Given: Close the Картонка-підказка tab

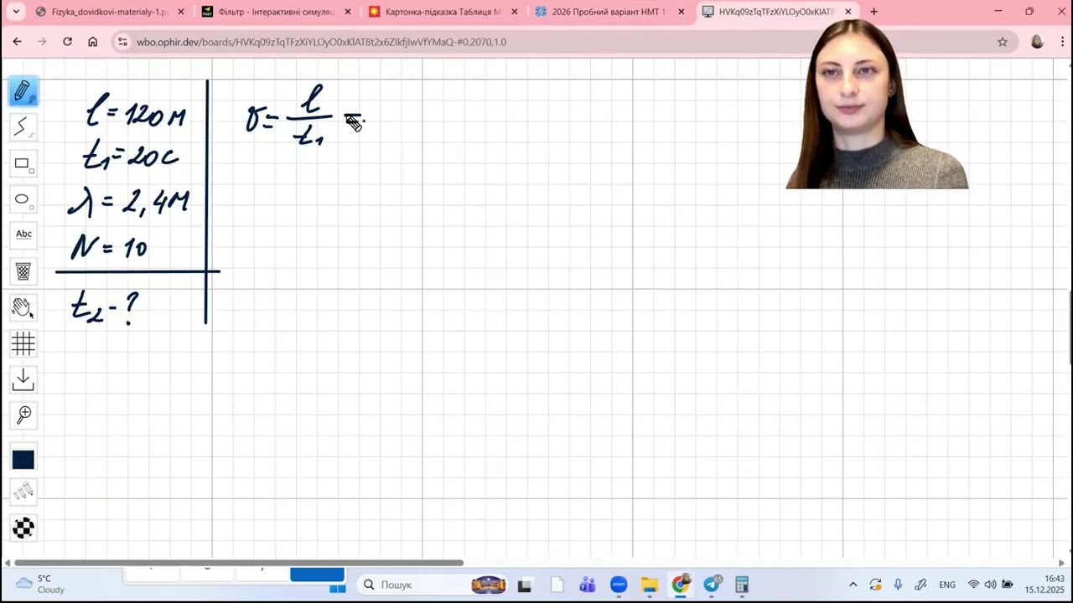Looking at the screenshot, I should click(515, 12).
